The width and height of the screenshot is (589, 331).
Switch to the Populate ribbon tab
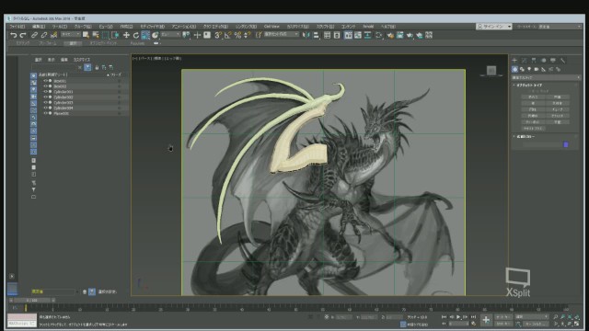pos(137,43)
